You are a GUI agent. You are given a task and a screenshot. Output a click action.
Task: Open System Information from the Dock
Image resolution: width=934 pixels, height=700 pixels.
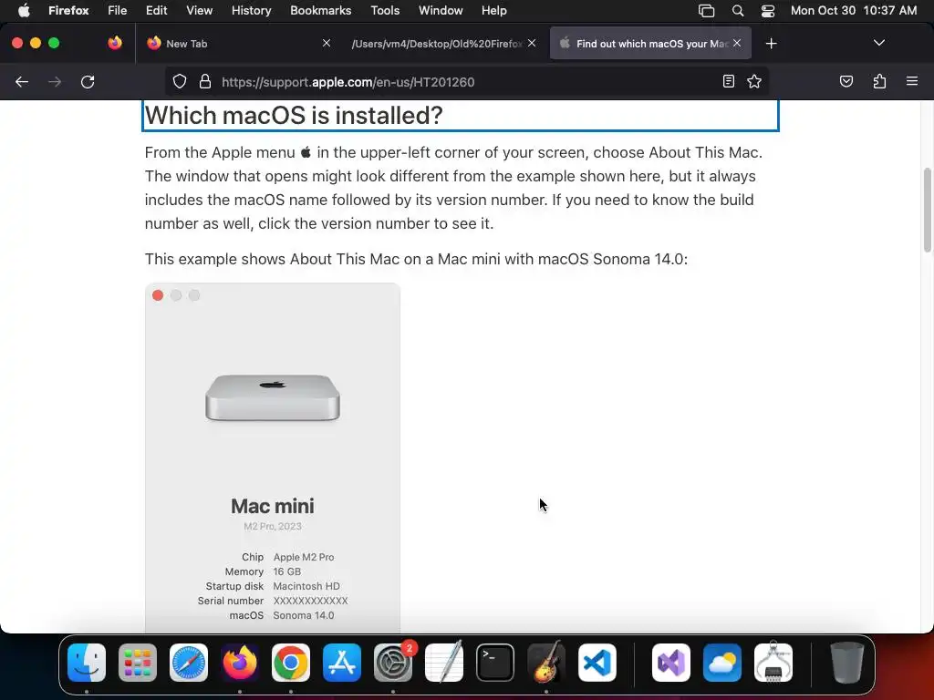773,663
